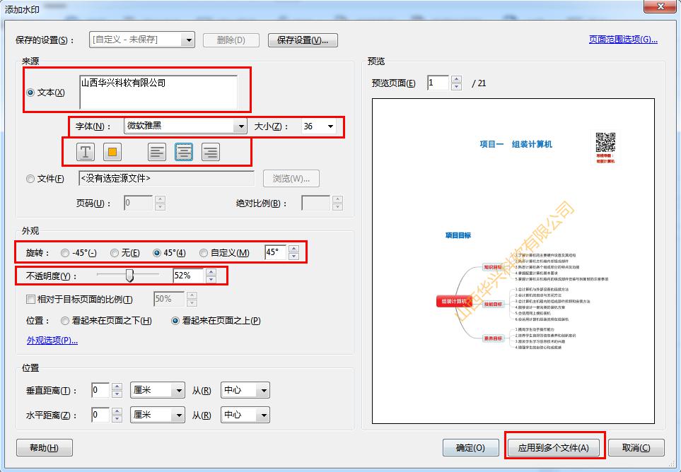The width and height of the screenshot is (681, 472).
Task: Increase opacity with the up arrow
Action: click(x=211, y=271)
